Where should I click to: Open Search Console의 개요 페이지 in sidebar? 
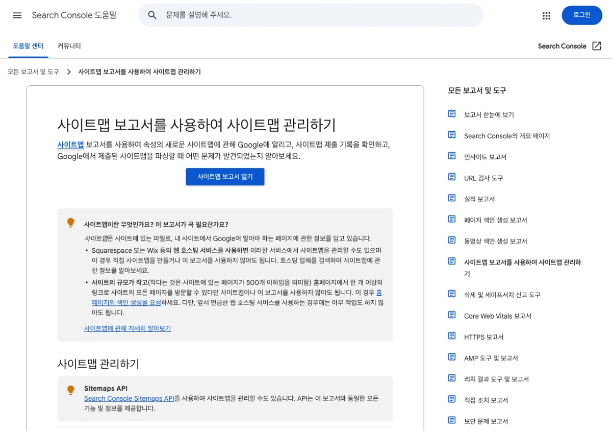coord(507,136)
